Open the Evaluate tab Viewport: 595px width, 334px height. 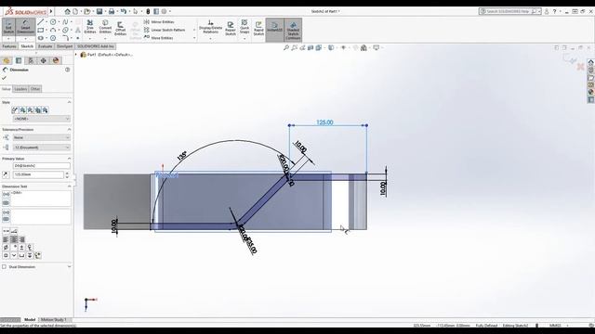coord(45,46)
